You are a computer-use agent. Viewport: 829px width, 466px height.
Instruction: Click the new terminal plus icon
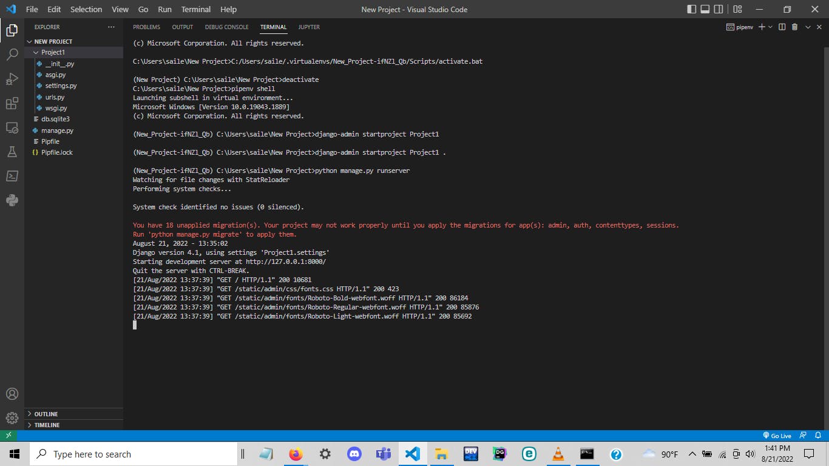point(762,27)
